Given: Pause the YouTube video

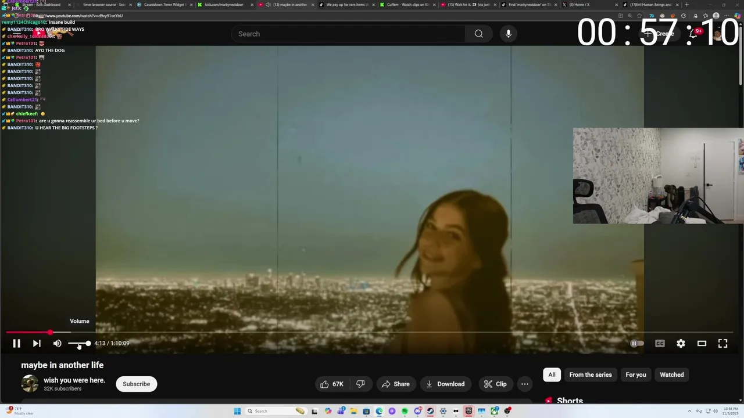Looking at the screenshot, I should pos(16,344).
